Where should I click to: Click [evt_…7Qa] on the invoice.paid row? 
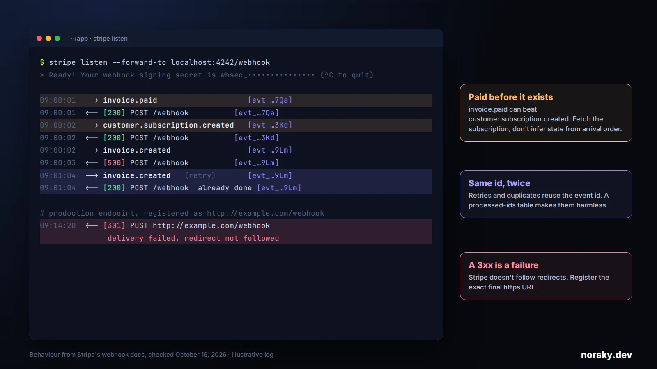point(270,100)
